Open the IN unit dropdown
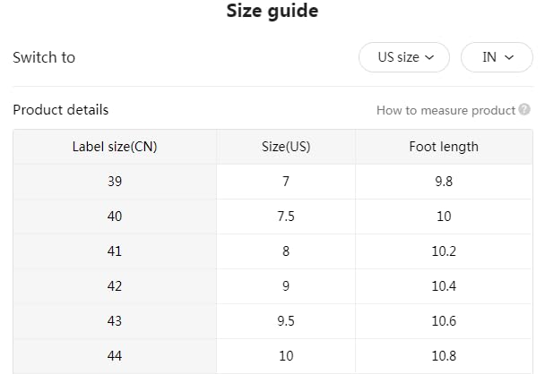 497,57
